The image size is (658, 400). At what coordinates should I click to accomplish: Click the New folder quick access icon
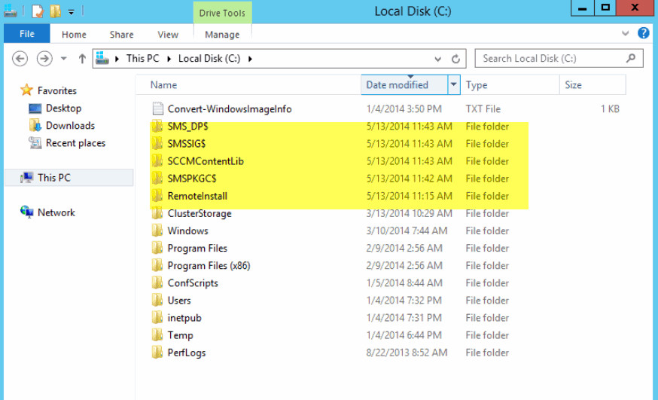point(56,11)
